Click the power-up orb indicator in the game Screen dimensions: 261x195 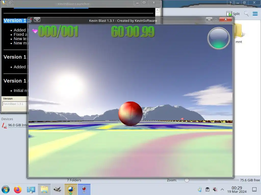(x=218, y=38)
